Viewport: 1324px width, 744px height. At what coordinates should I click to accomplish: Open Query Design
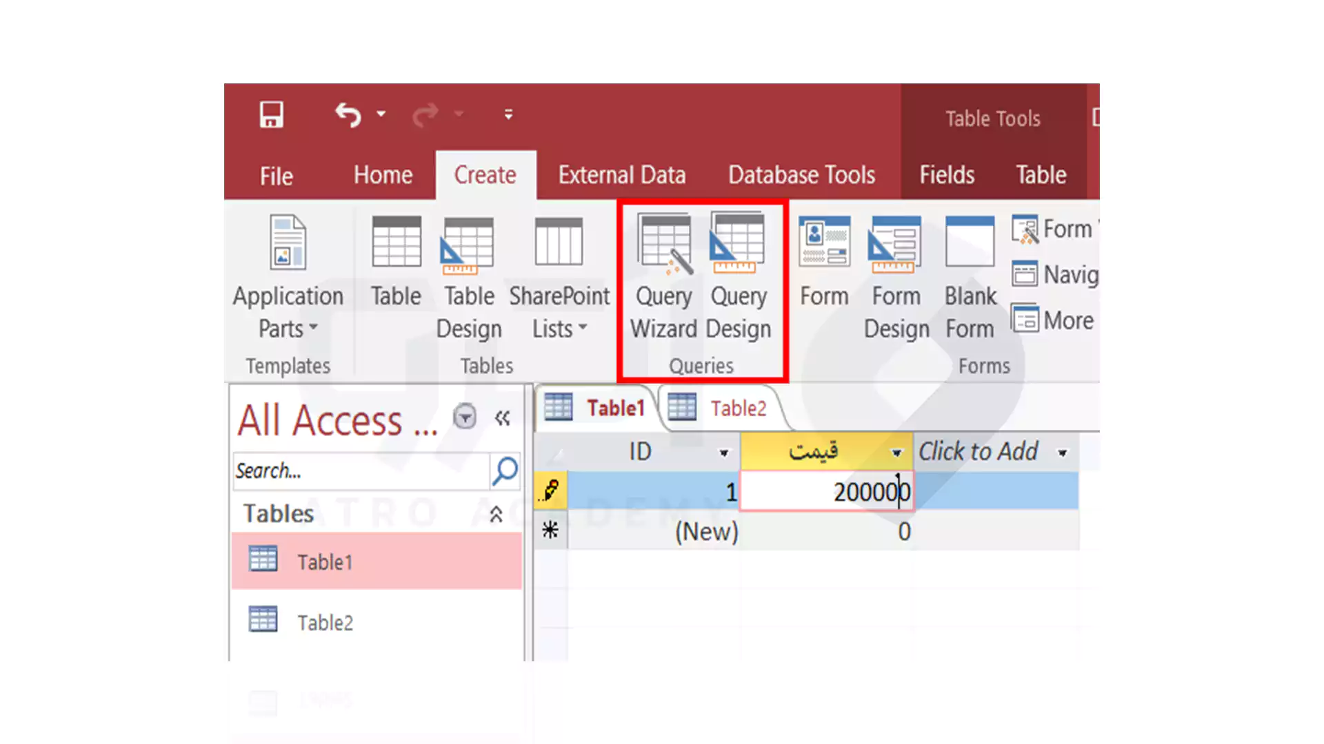pos(739,278)
